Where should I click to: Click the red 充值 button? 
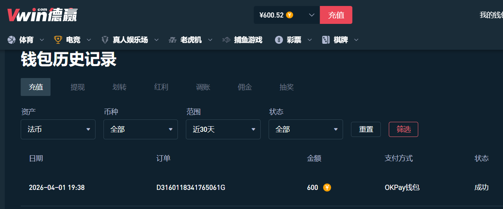[336, 15]
